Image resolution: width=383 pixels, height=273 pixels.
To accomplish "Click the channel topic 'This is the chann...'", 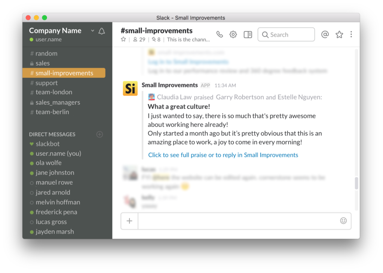I will click(x=189, y=39).
